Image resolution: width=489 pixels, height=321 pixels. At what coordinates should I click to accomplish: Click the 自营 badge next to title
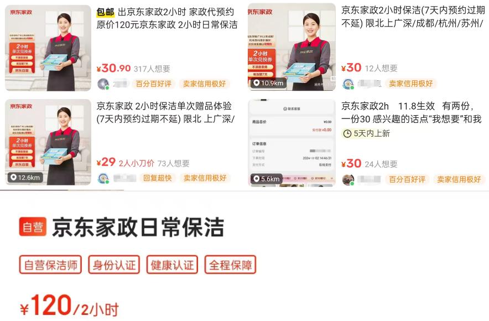tap(33, 227)
